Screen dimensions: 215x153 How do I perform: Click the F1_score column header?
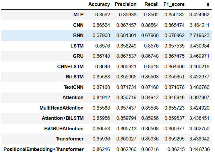point(174,4)
